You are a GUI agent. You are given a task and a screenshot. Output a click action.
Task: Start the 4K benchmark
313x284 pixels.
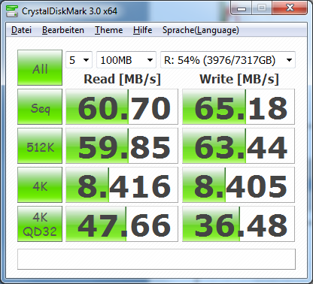40,185
